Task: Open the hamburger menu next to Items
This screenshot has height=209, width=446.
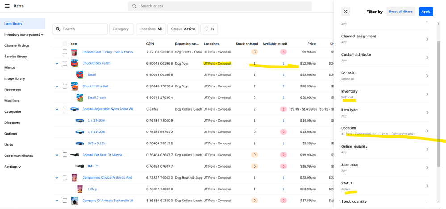Action: [x=8, y=6]
